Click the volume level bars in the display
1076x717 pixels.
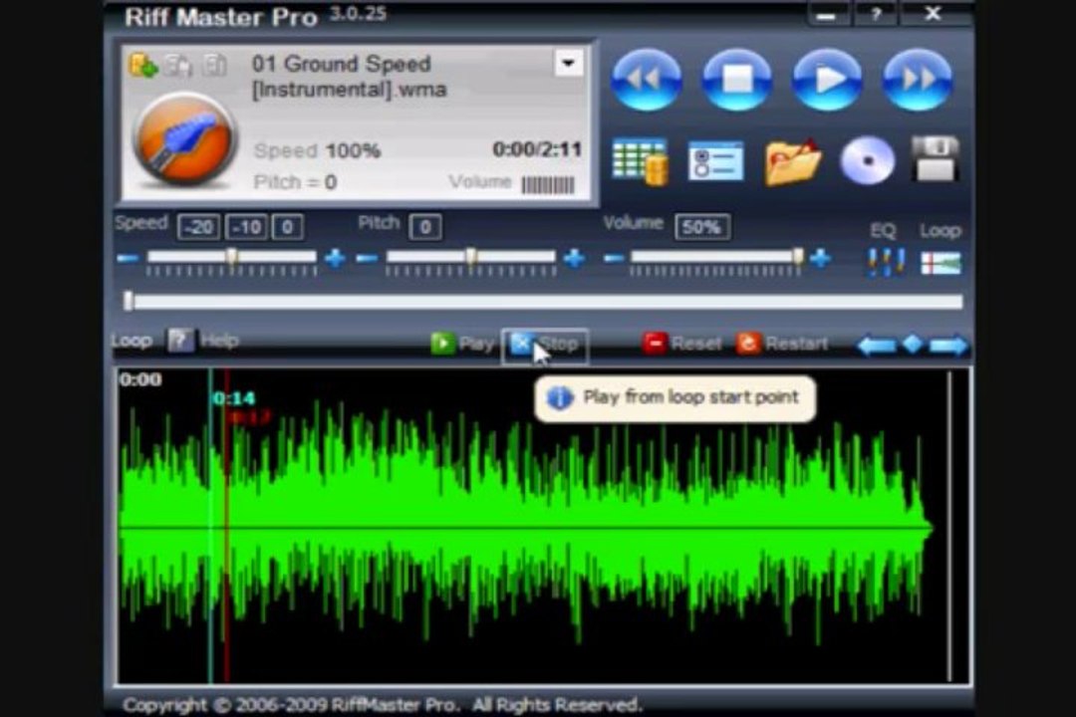click(x=548, y=184)
